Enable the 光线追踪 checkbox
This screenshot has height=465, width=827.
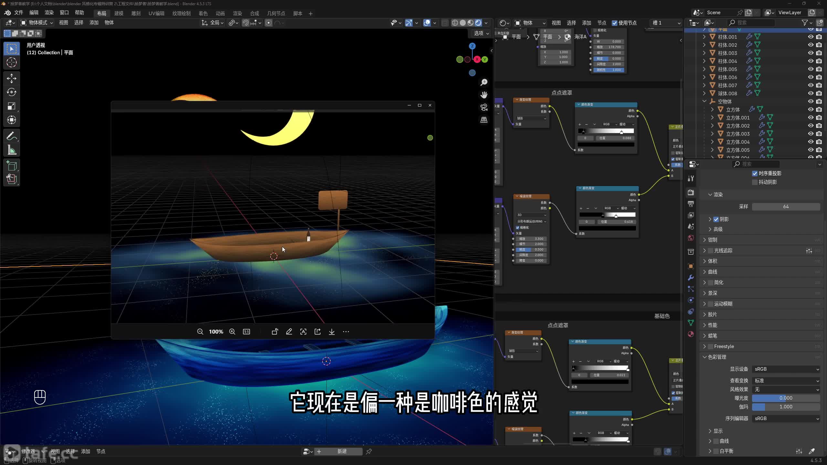[x=710, y=251]
